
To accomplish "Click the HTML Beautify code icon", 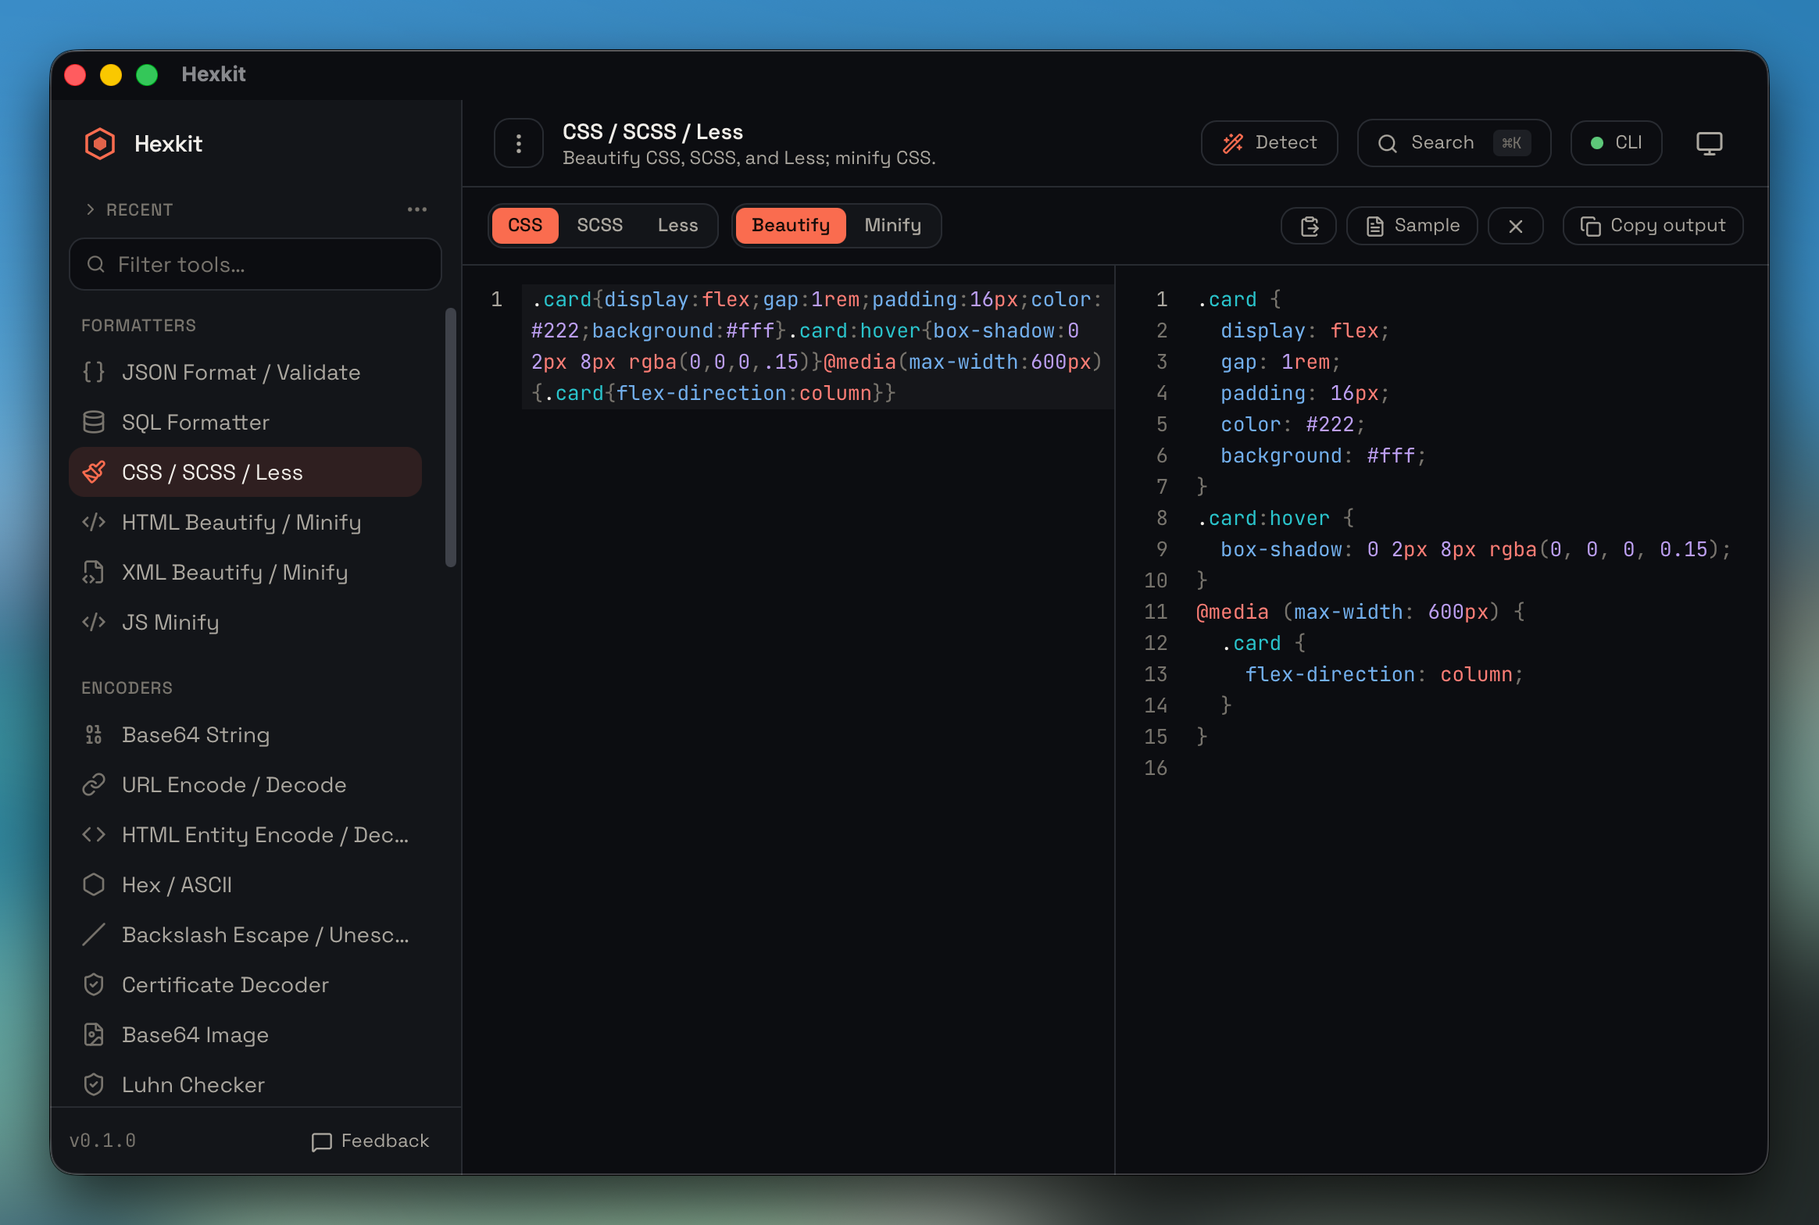I will click(x=94, y=523).
